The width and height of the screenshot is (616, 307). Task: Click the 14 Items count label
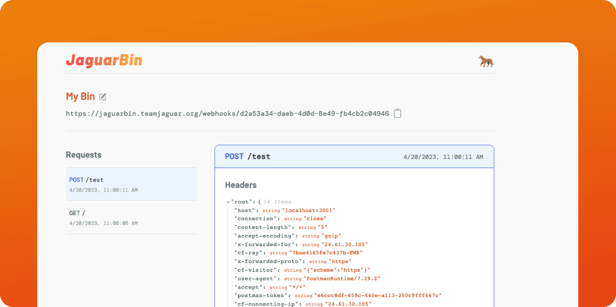tap(277, 202)
